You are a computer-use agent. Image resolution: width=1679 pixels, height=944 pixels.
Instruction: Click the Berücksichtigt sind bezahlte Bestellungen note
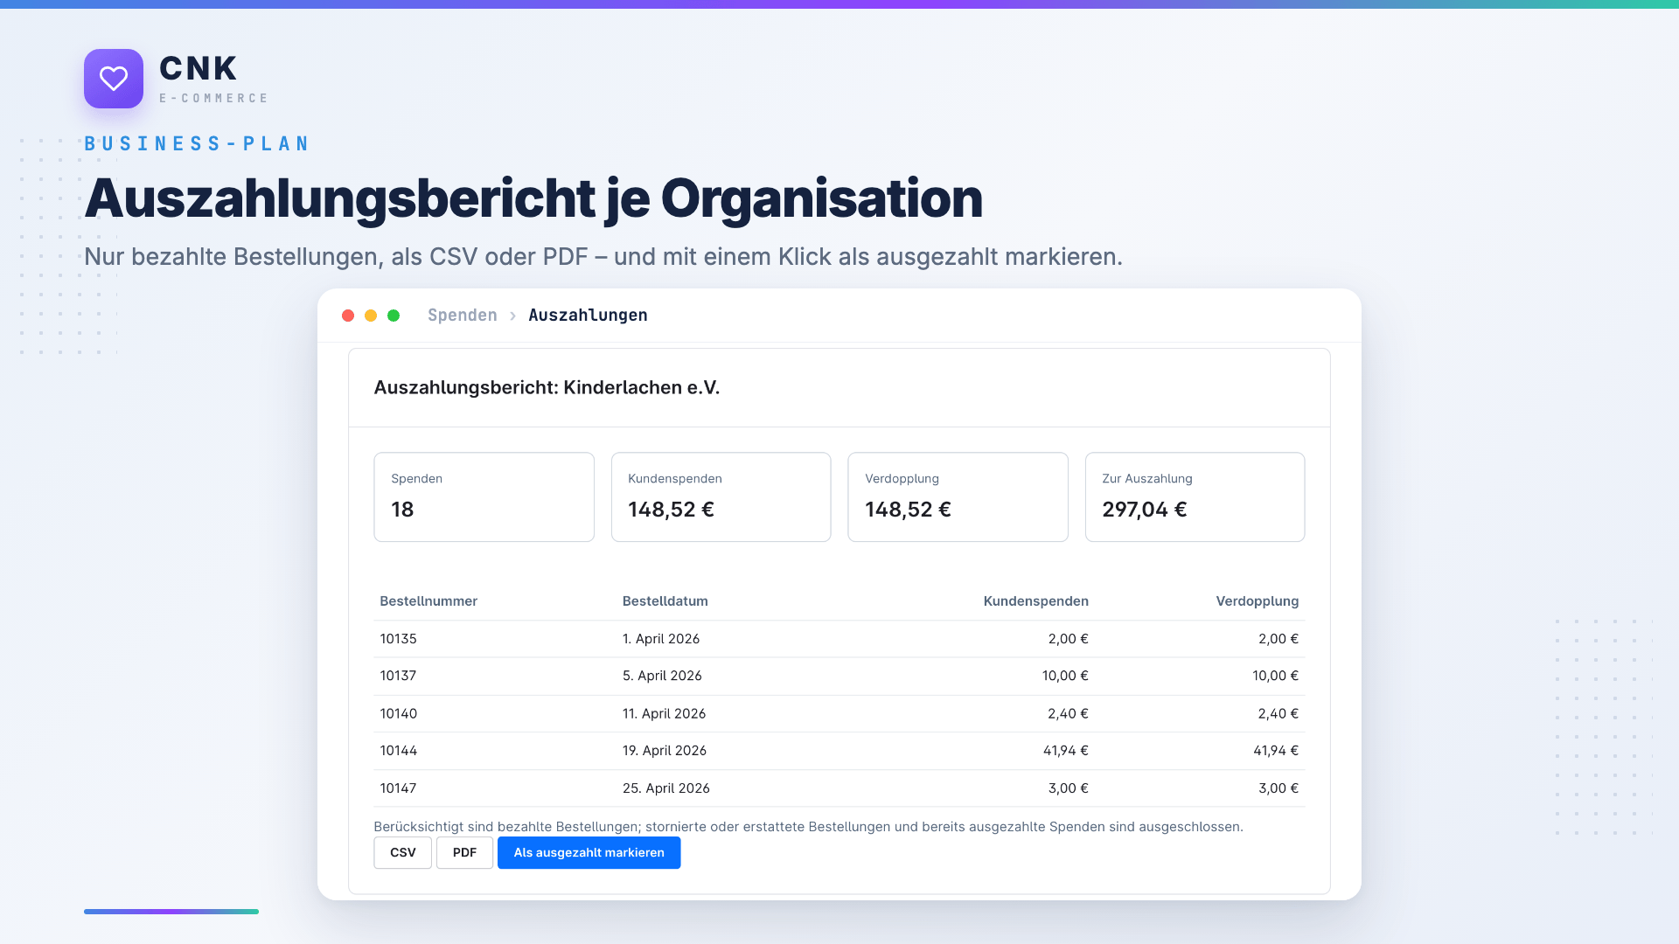pos(808,827)
